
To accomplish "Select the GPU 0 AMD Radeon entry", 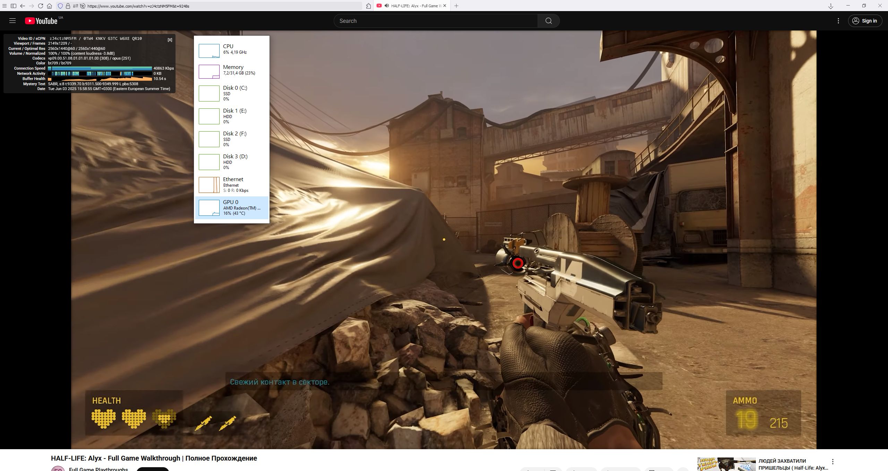I will tap(231, 207).
